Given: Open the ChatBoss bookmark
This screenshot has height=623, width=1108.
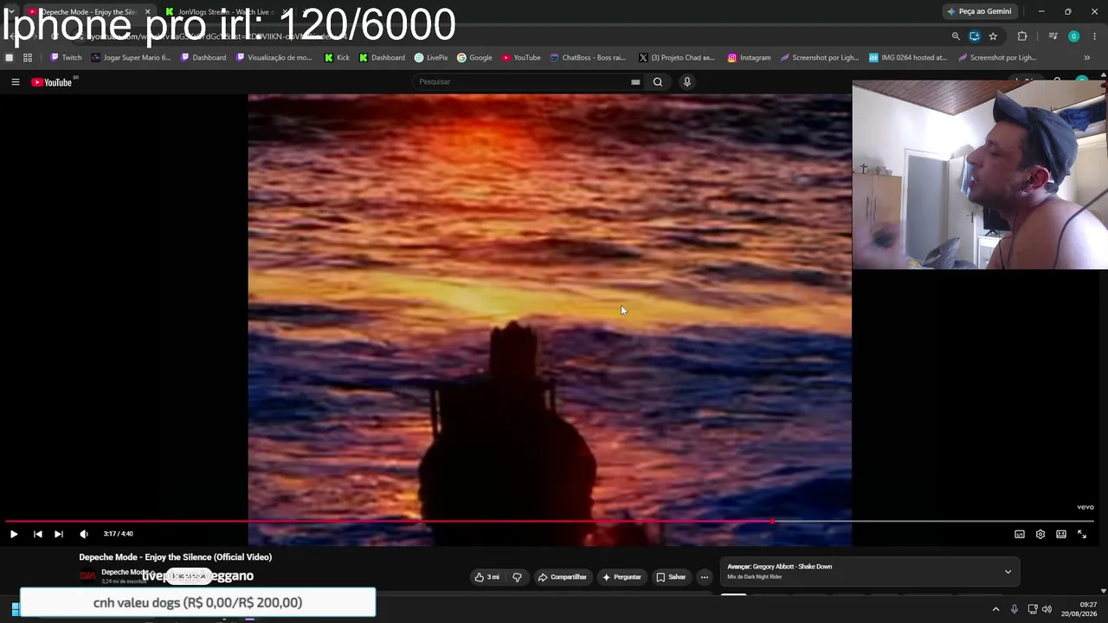Looking at the screenshot, I should coord(588,58).
